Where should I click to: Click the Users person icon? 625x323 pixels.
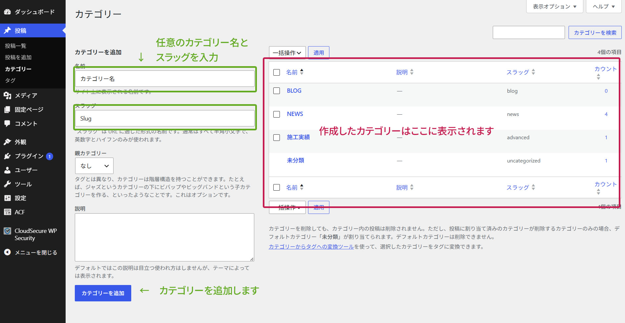[7, 170]
